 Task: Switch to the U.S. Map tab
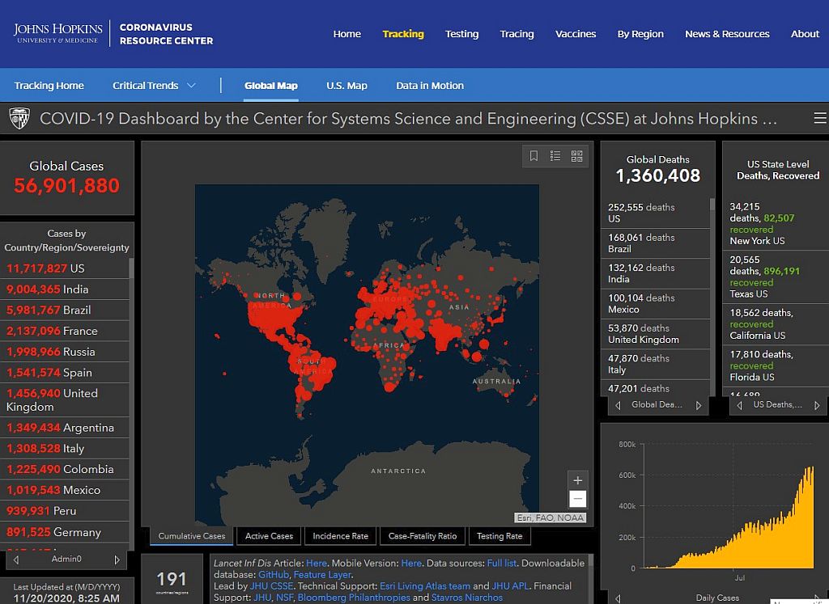pyautogui.click(x=346, y=86)
